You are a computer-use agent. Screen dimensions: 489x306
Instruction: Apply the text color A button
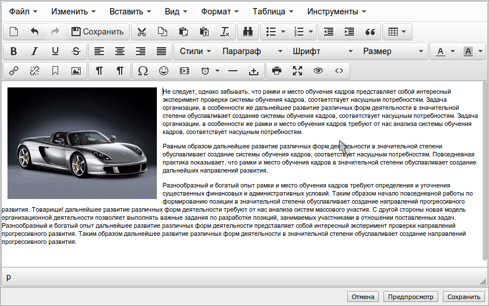click(x=440, y=51)
